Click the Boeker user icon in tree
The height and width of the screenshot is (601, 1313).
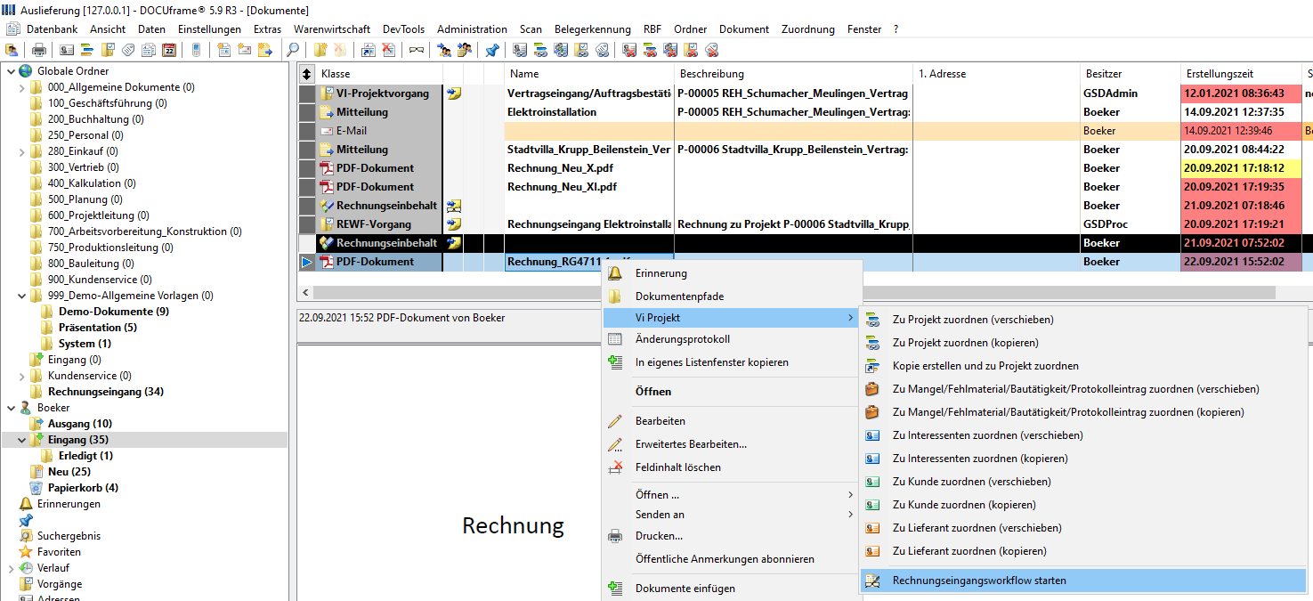pos(26,408)
